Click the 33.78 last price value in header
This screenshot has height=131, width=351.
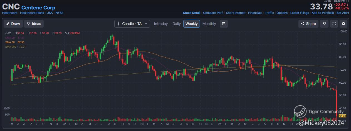click(321, 6)
